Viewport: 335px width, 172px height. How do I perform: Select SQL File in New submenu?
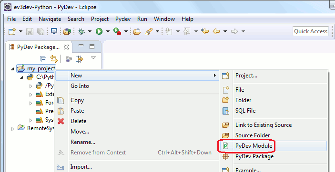pyautogui.click(x=274, y=111)
